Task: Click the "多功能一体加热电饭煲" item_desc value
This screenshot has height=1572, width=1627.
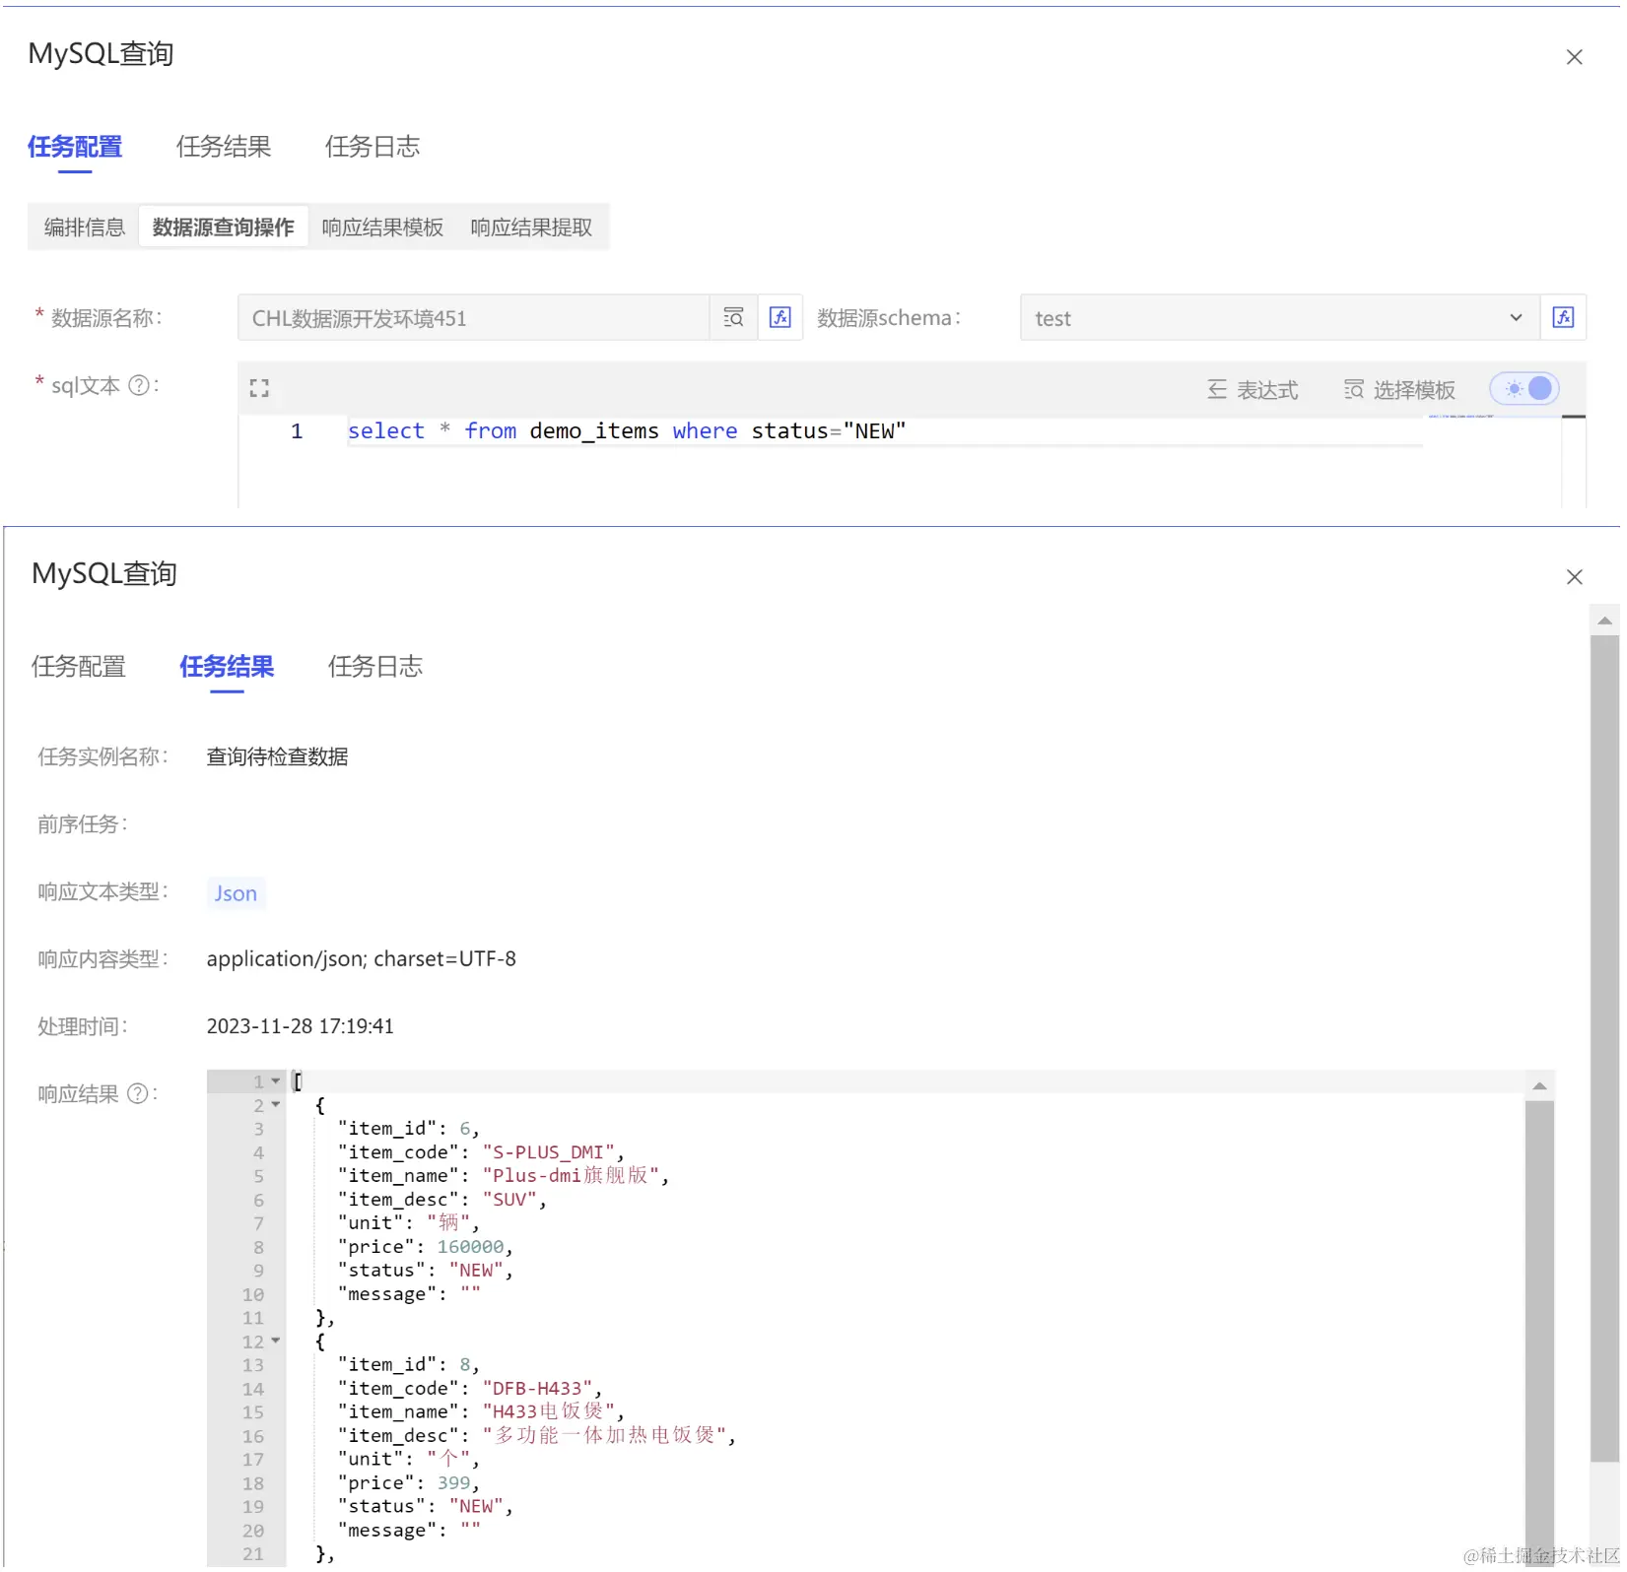Action: (x=604, y=1436)
